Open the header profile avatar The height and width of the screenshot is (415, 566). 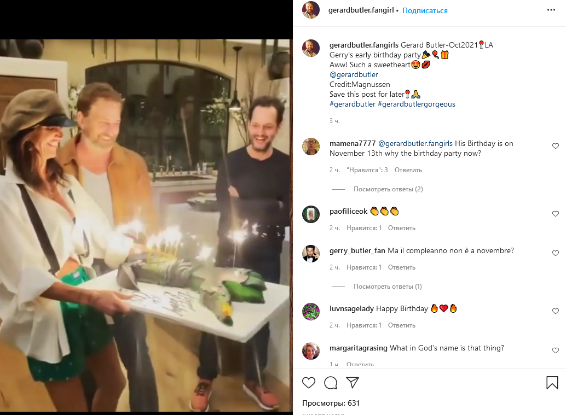pos(311,10)
